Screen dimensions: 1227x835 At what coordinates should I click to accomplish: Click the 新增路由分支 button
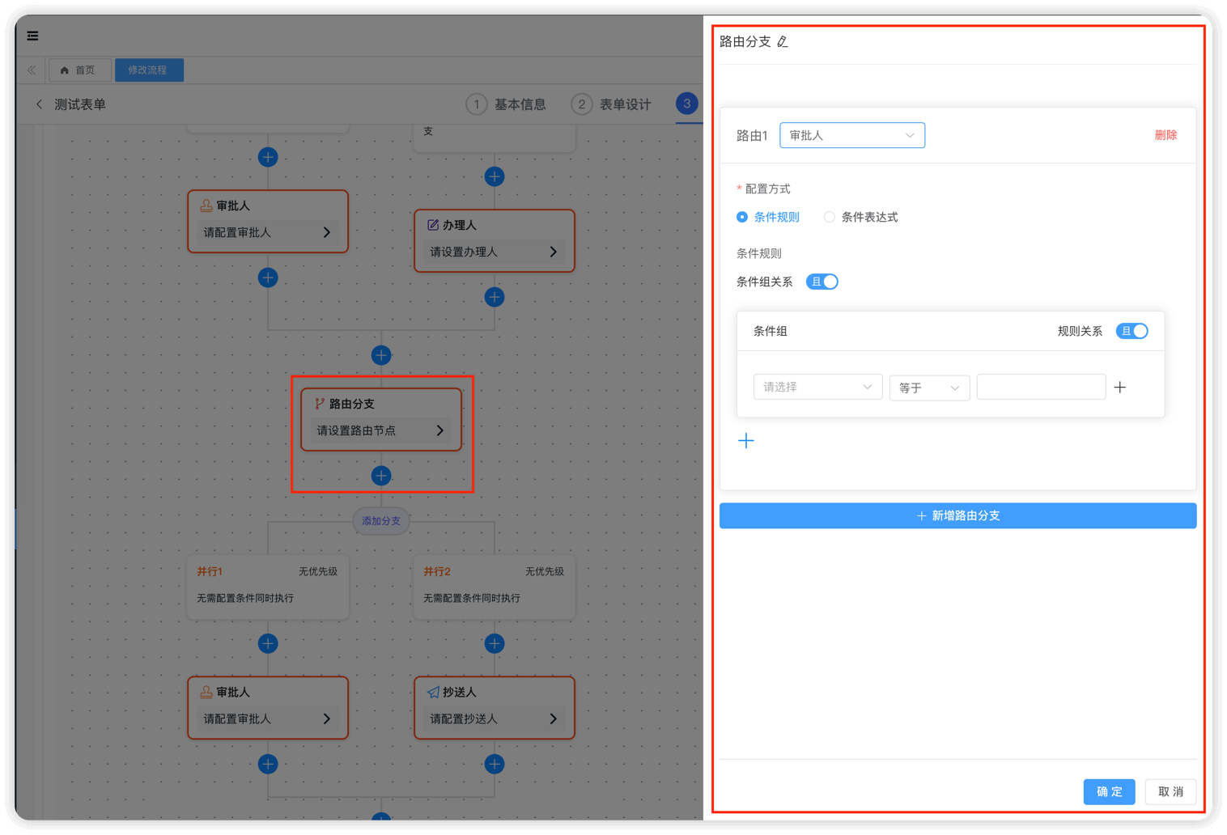click(957, 515)
